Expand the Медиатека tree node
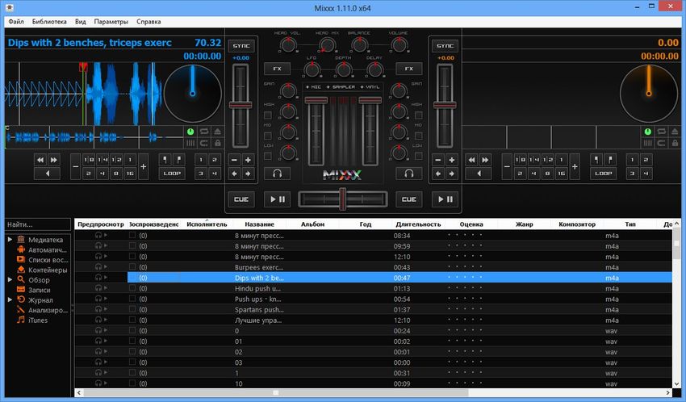Image resolution: width=686 pixels, height=402 pixels. pos(10,240)
